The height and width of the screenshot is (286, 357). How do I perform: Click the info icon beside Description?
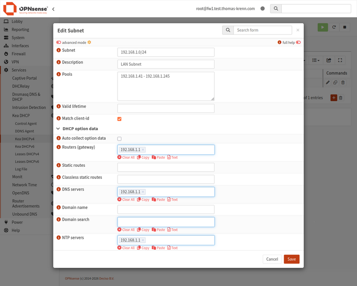point(59,62)
